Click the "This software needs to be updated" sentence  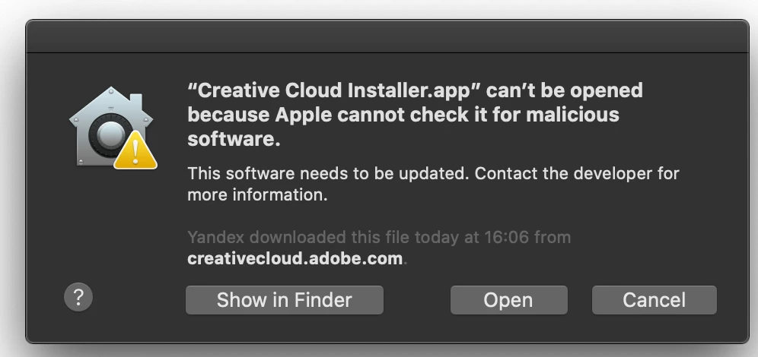coord(328,173)
